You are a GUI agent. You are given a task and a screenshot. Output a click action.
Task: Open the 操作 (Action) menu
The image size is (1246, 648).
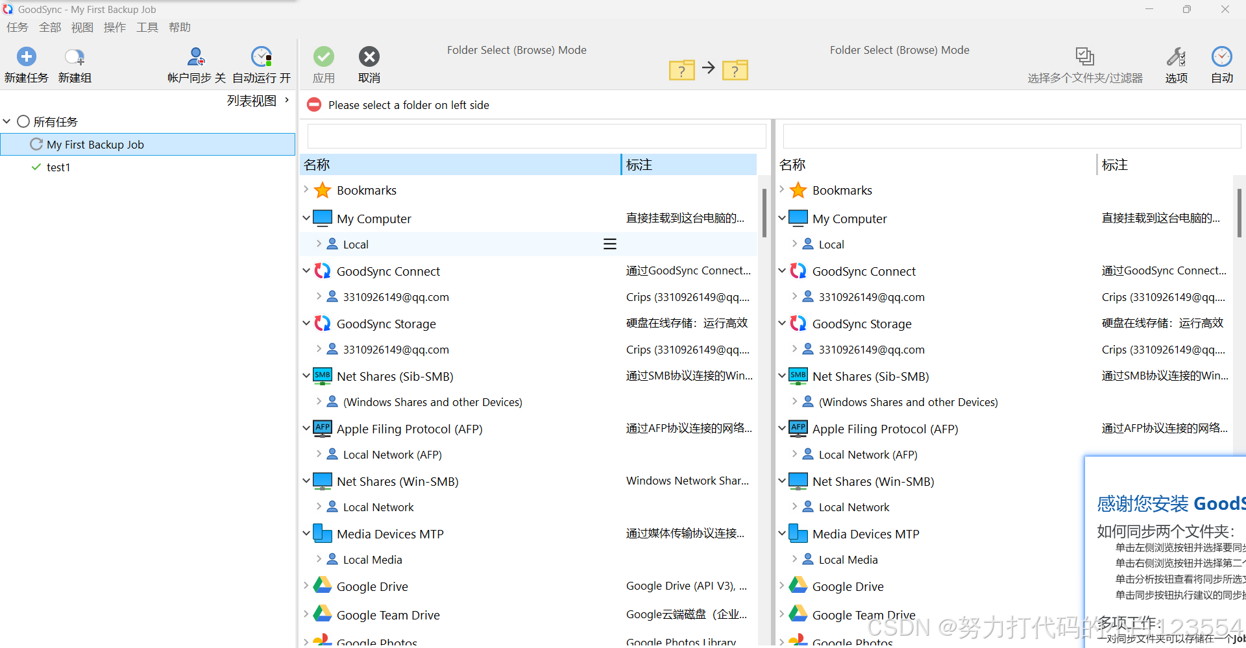115,27
